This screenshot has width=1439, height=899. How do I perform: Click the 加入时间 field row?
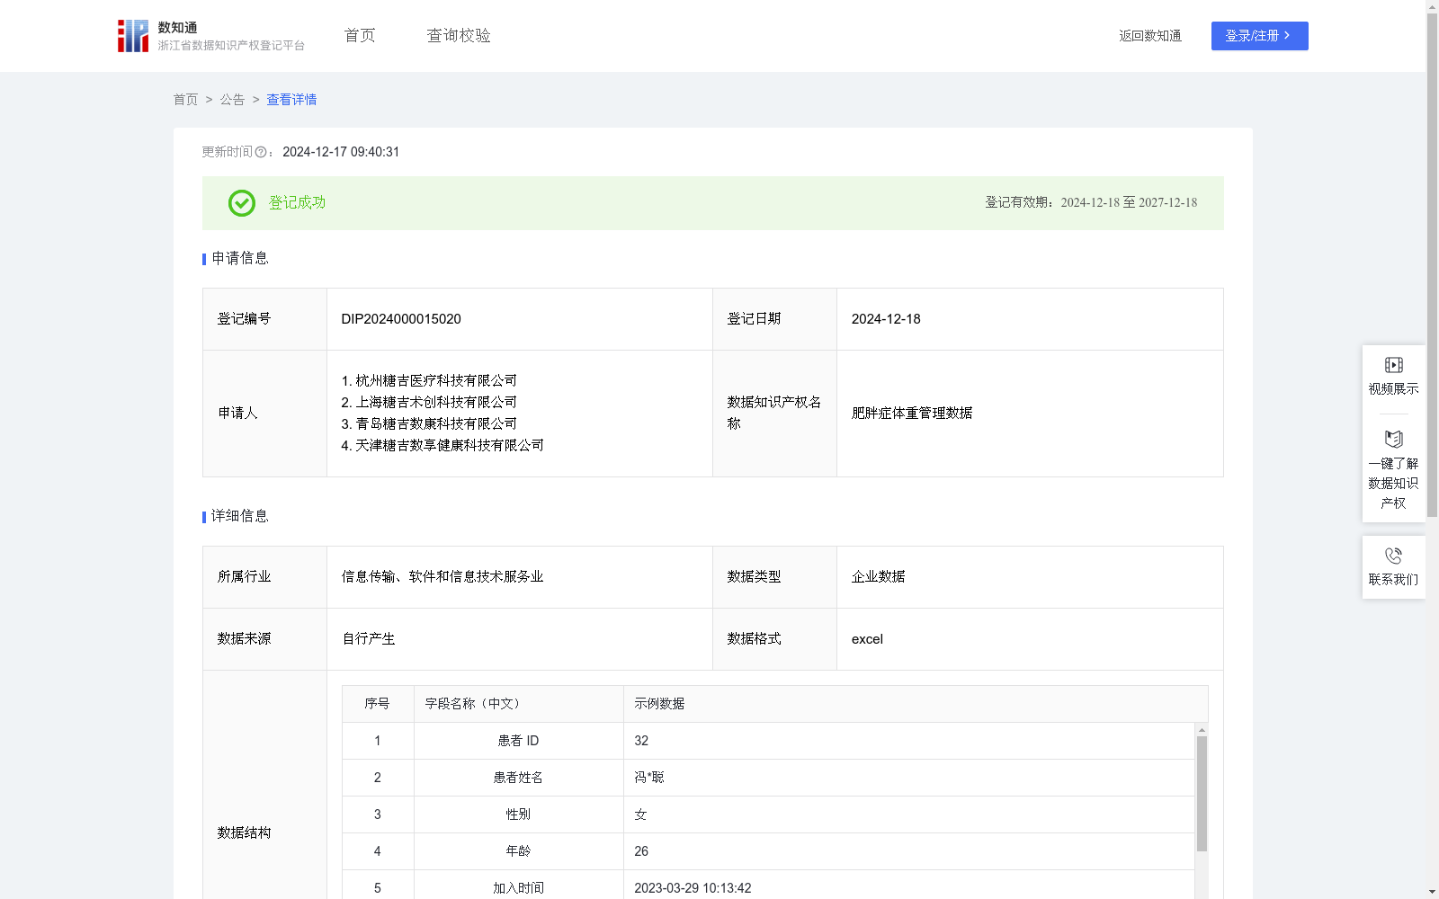(x=768, y=886)
